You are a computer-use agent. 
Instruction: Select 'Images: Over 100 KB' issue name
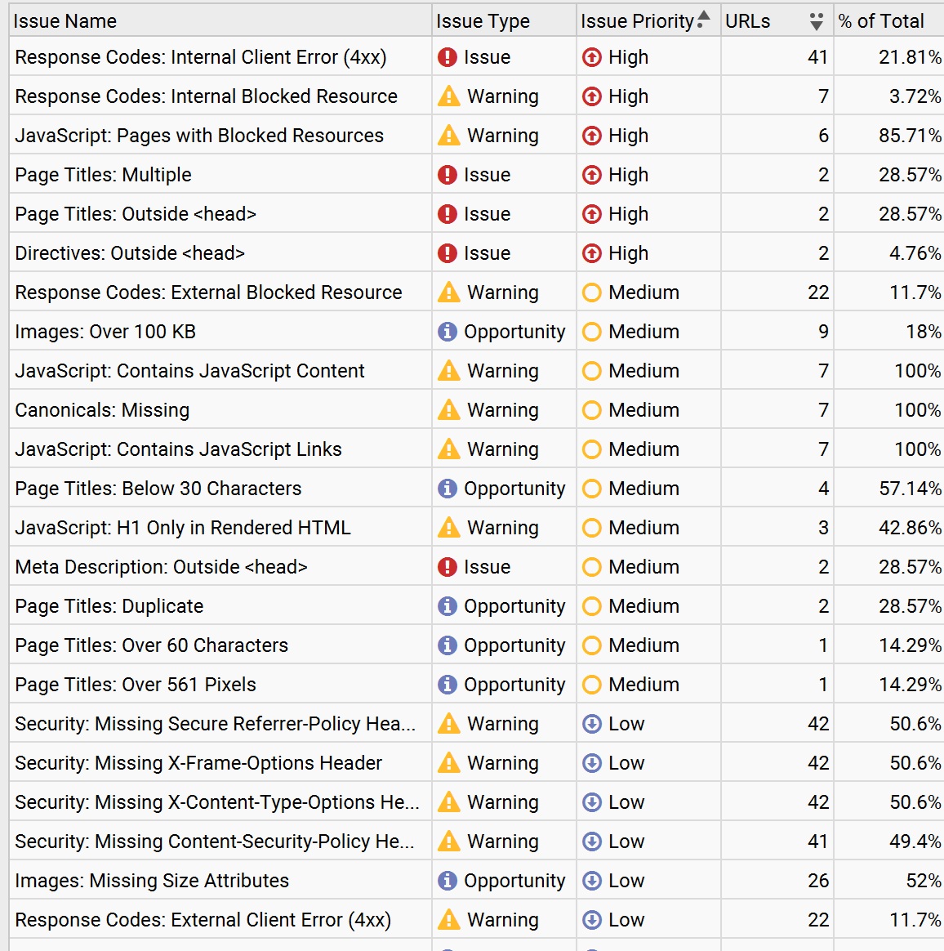coord(105,332)
